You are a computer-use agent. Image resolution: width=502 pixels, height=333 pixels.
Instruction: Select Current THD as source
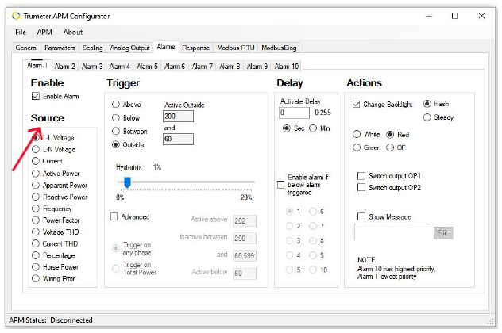[x=36, y=244]
